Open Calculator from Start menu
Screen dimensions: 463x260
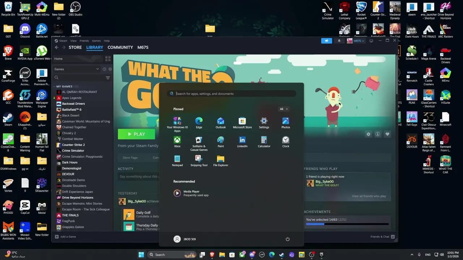tap(264, 142)
